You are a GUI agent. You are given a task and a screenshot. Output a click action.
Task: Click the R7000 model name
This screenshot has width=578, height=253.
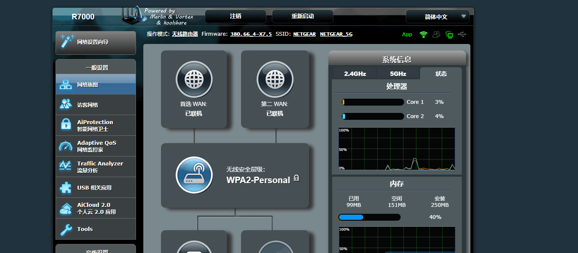pyautogui.click(x=83, y=17)
